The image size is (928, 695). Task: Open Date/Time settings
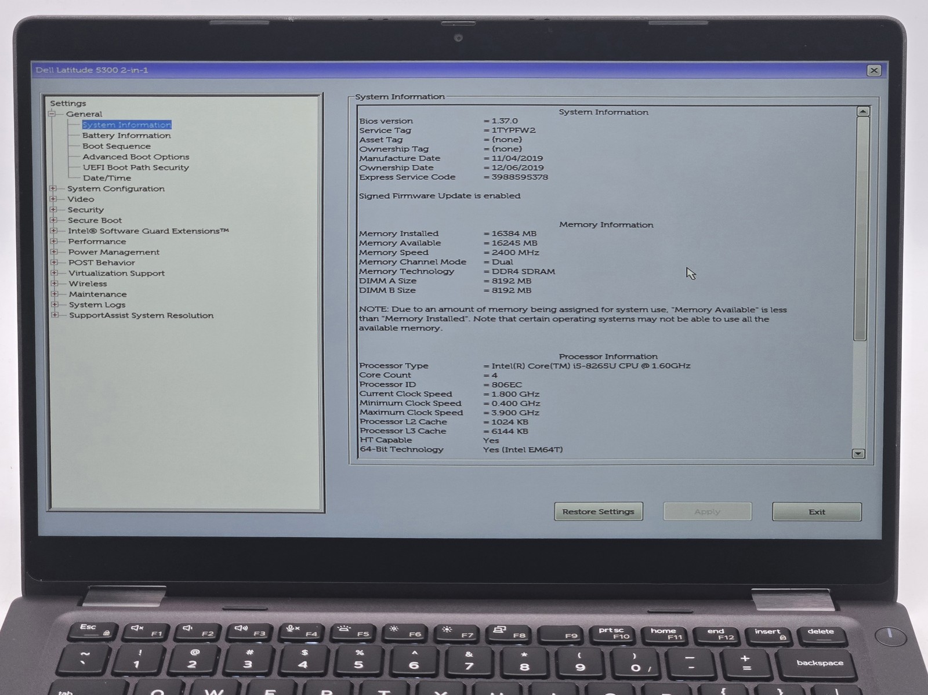pos(107,178)
